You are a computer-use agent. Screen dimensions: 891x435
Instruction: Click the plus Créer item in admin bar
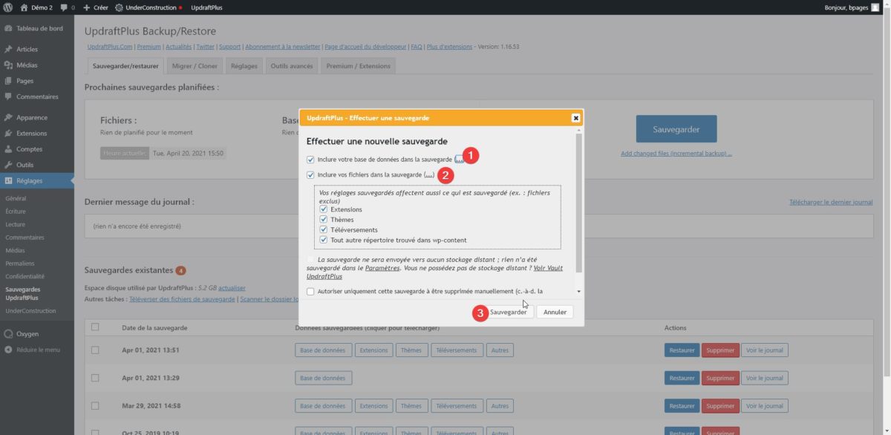click(96, 7)
